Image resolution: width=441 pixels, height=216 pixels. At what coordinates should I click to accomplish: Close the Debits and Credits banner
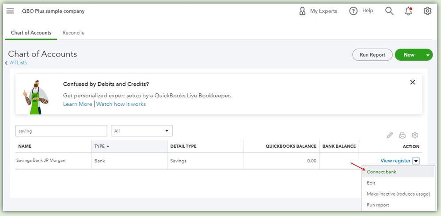[x=412, y=82]
